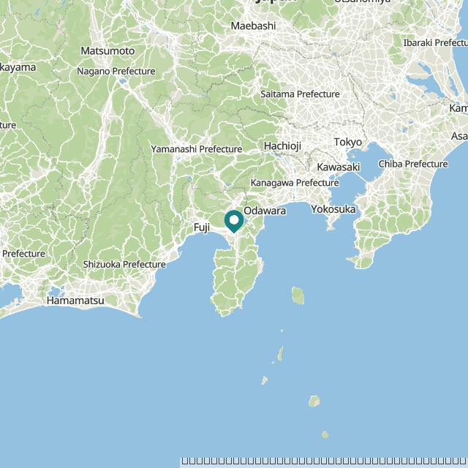Select the Saitama Prefecture label

pyautogui.click(x=300, y=94)
